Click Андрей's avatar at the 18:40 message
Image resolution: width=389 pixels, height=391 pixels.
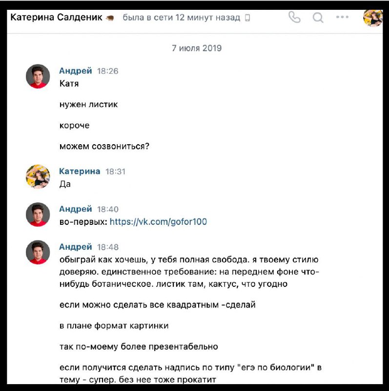point(38,215)
